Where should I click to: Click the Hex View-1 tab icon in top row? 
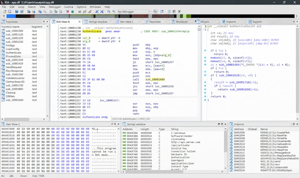coord(117,22)
